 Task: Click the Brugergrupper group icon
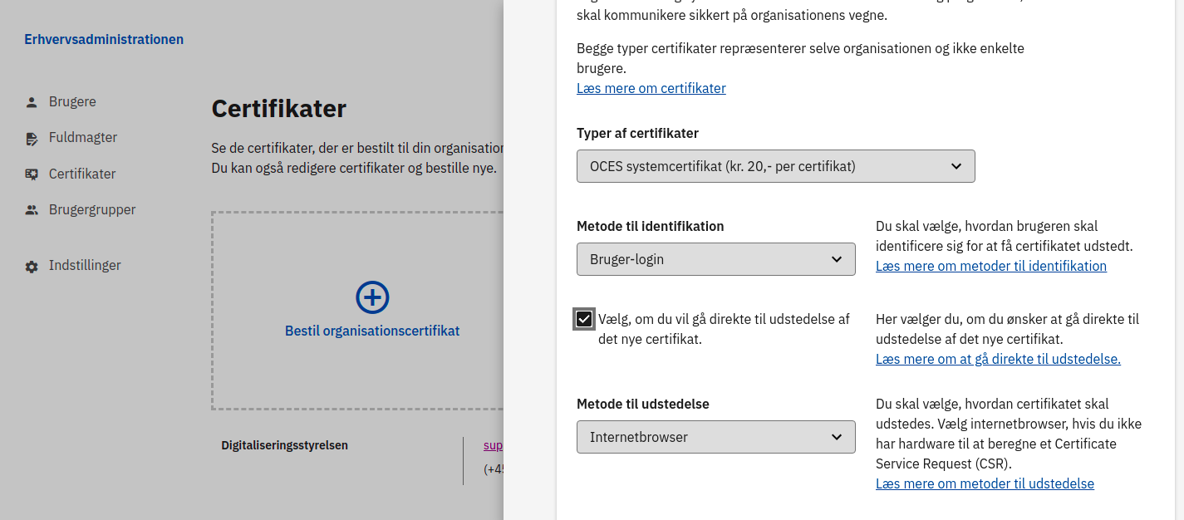coord(32,210)
